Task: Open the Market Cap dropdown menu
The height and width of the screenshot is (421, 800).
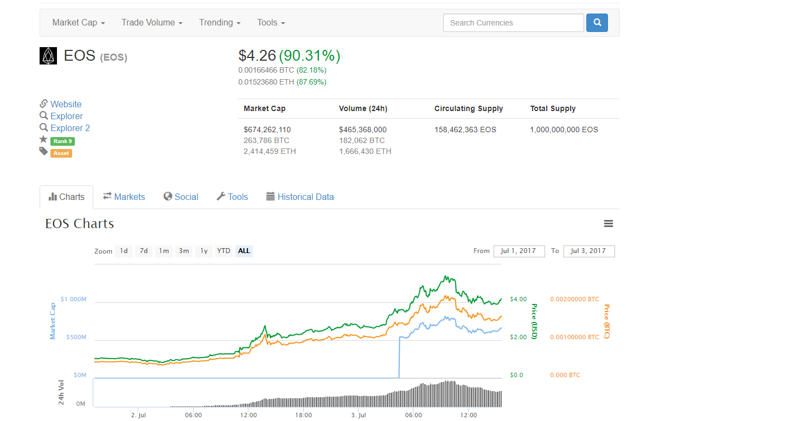Action: [x=79, y=23]
